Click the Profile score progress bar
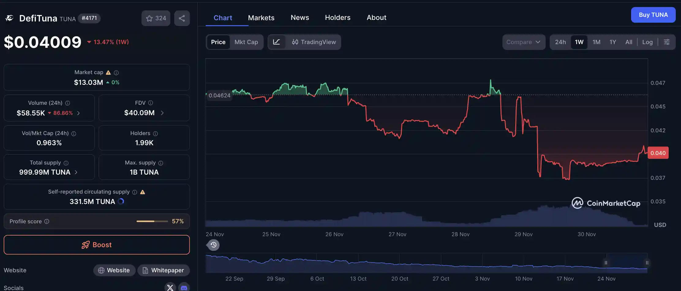This screenshot has height=291, width=681. tap(152, 221)
